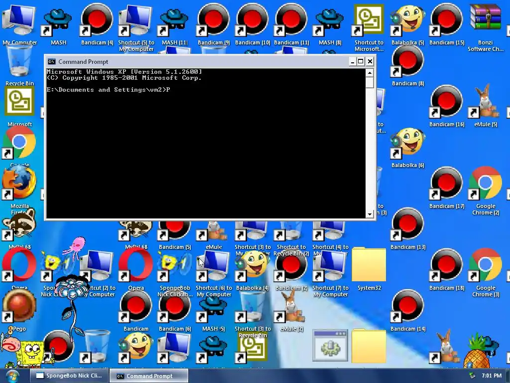Click the Command Prompt taskbar button
This screenshot has height=383, width=510.
pyautogui.click(x=149, y=376)
